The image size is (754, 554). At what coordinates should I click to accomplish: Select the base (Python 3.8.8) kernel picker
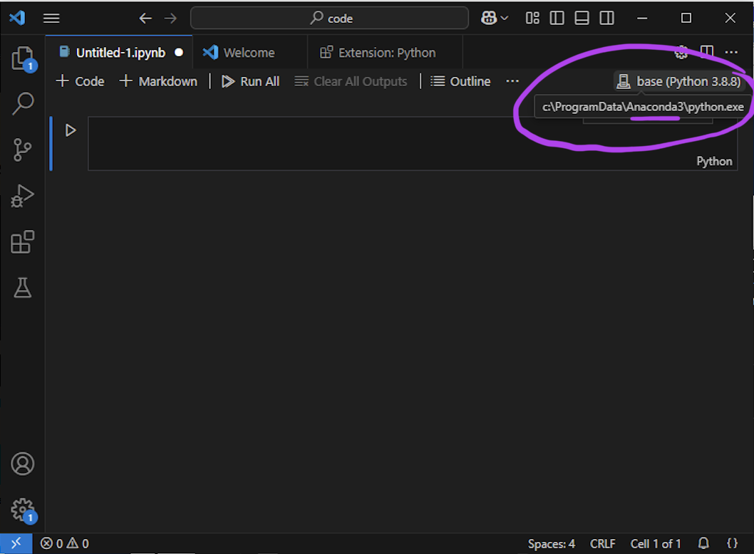(679, 82)
